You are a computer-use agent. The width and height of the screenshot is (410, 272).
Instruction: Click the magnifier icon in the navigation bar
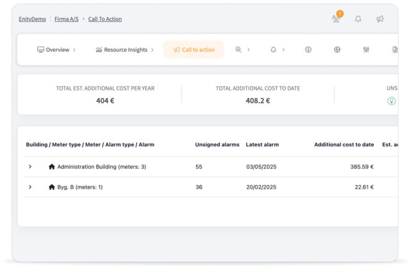[238, 50]
